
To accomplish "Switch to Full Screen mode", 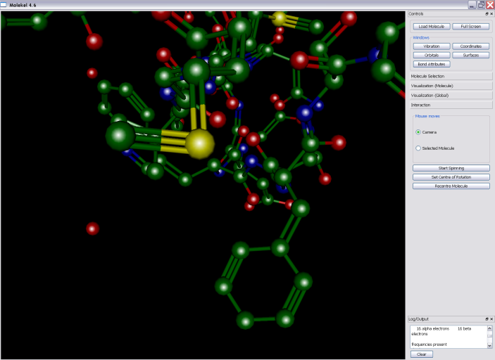I will 470,27.
